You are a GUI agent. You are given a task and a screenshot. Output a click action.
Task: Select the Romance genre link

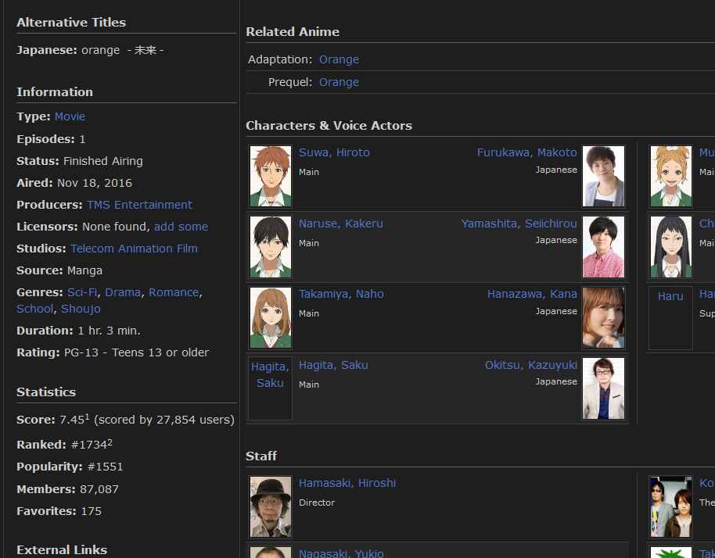pos(174,292)
